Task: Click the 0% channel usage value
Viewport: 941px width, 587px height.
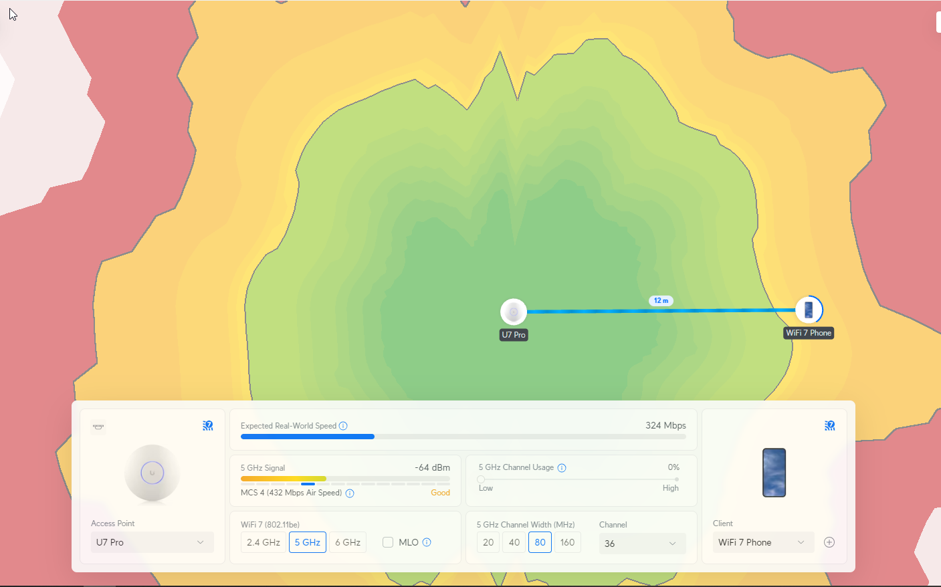Action: (673, 467)
